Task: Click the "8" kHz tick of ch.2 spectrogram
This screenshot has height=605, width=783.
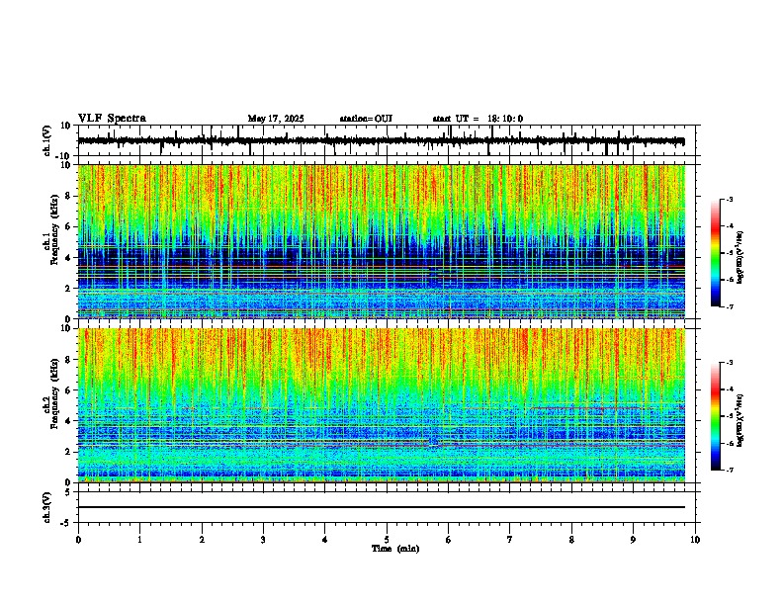Action: point(68,360)
